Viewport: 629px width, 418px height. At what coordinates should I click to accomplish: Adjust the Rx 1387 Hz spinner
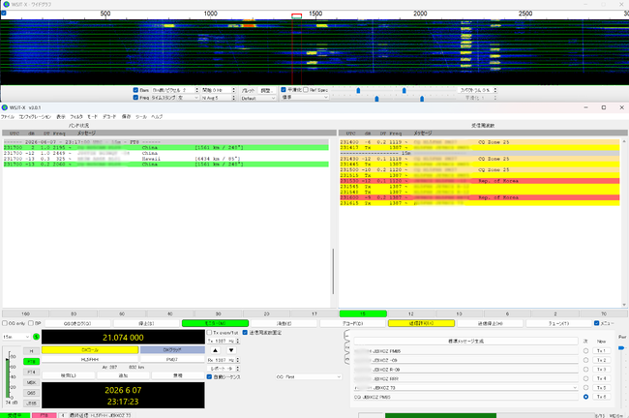click(223, 360)
